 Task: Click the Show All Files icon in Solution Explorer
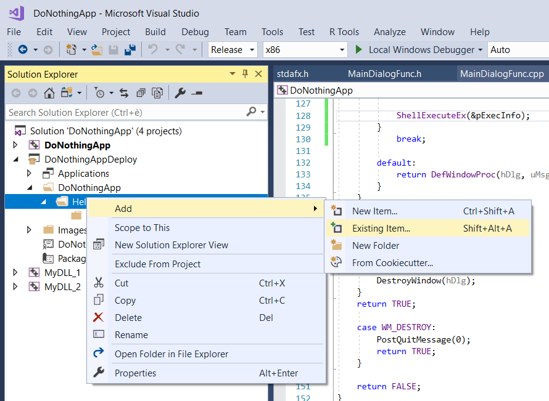[157, 93]
